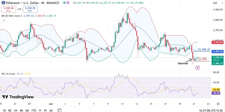The image size is (225, 112).
Task: Click the BUY 2,438.46 button
Action: [30, 9]
